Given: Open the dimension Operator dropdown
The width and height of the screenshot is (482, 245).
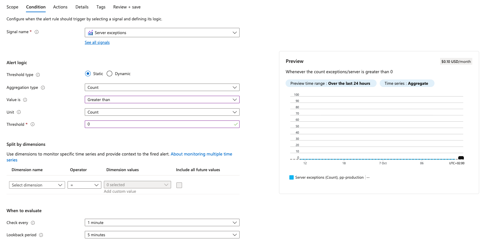Looking at the screenshot, I should tap(84, 185).
